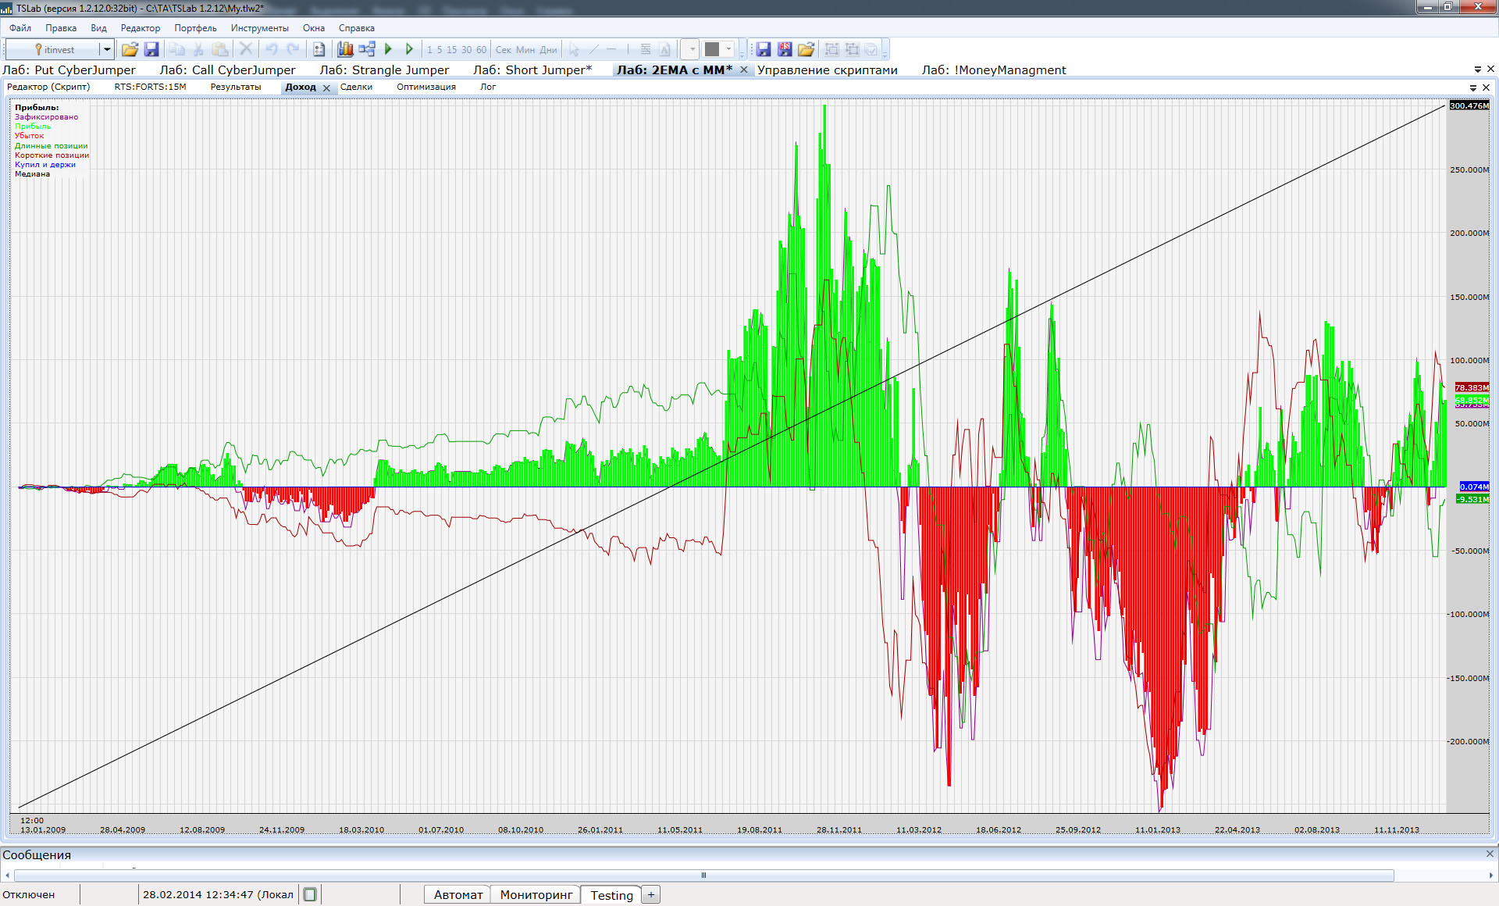Click the open folder toolbar icon
The image size is (1499, 906).
pos(130,49)
